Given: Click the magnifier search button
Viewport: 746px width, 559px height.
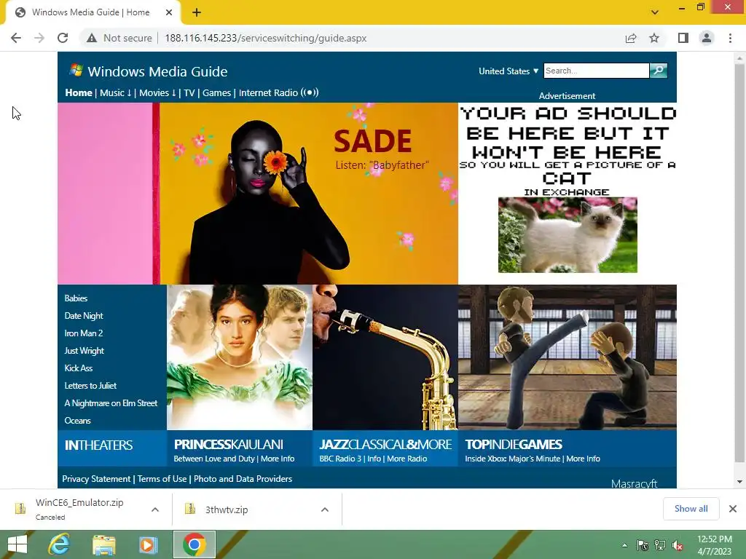Looking at the screenshot, I should (659, 71).
